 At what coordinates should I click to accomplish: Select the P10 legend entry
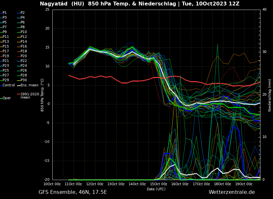click(x=24, y=32)
